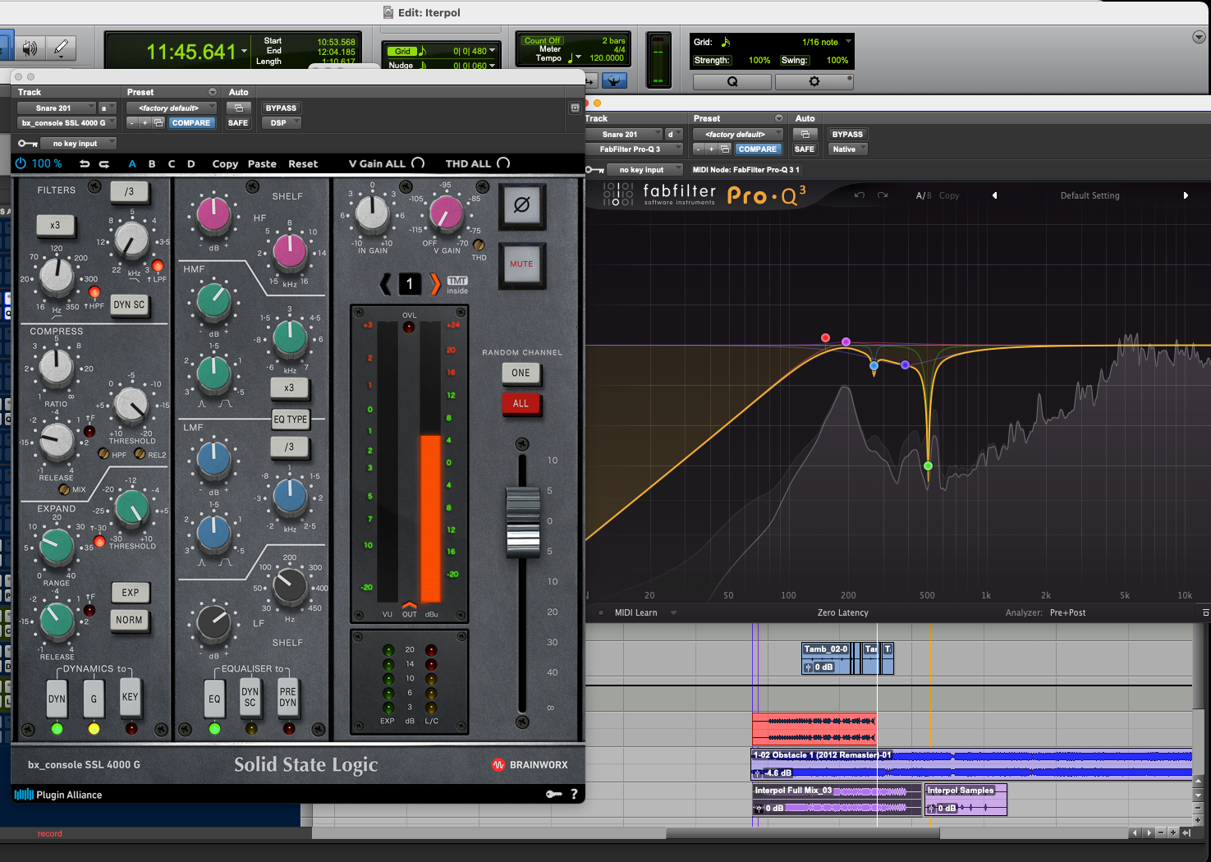Click the SAFE button in SSL window
1211x862 pixels.
click(238, 122)
